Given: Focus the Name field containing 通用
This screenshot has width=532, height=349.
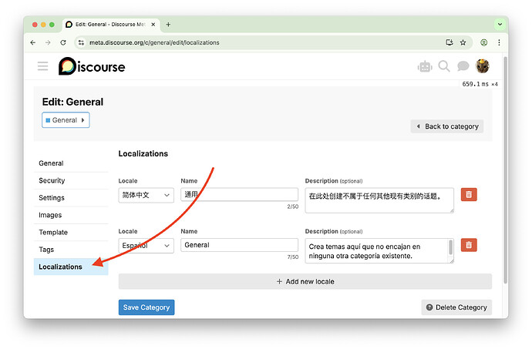Looking at the screenshot, I should click(239, 194).
